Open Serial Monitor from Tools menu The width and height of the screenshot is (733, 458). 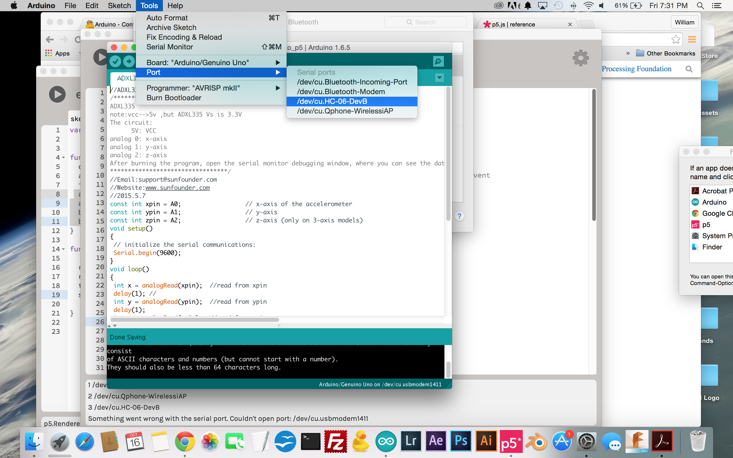coord(211,47)
